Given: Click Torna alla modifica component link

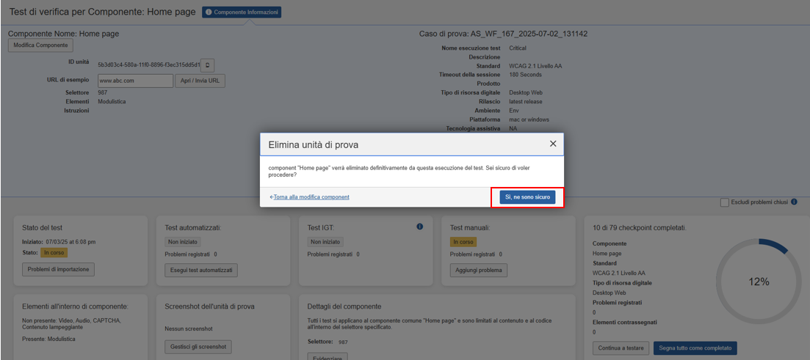Looking at the screenshot, I should 311,197.
